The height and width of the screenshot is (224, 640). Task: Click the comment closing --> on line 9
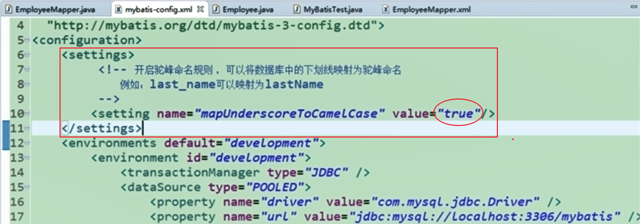point(109,99)
